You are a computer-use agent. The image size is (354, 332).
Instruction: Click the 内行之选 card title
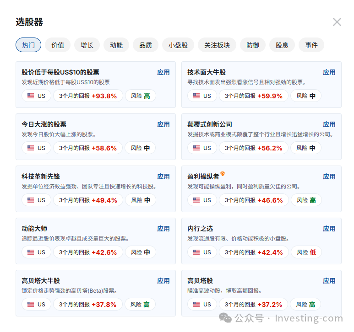coord(200,228)
